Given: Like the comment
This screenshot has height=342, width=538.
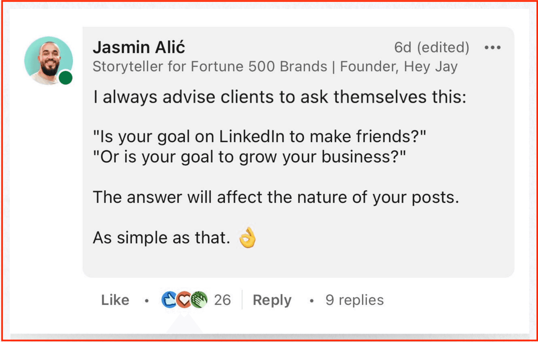Looking at the screenshot, I should (115, 300).
